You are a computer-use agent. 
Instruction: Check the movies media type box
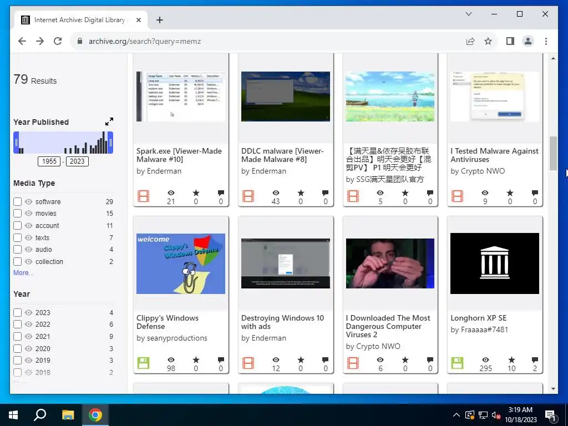pyautogui.click(x=17, y=214)
